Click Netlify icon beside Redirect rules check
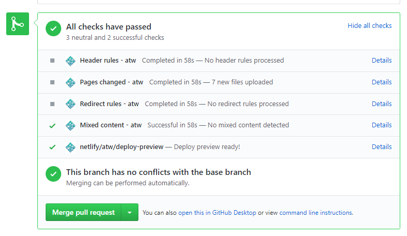 point(71,104)
